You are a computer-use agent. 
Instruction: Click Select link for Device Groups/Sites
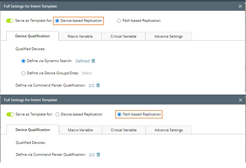point(87,73)
